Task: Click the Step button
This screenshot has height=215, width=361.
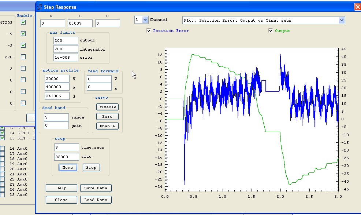Action: click(91, 167)
